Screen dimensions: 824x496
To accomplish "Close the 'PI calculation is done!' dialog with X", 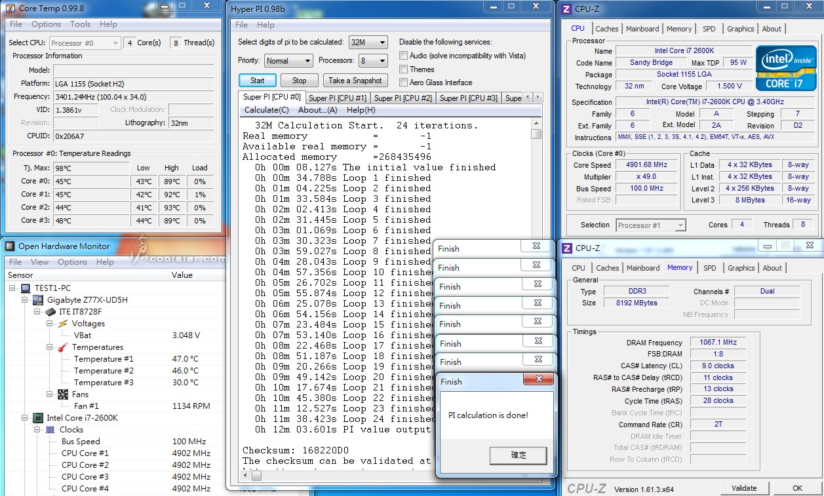I will point(539,380).
